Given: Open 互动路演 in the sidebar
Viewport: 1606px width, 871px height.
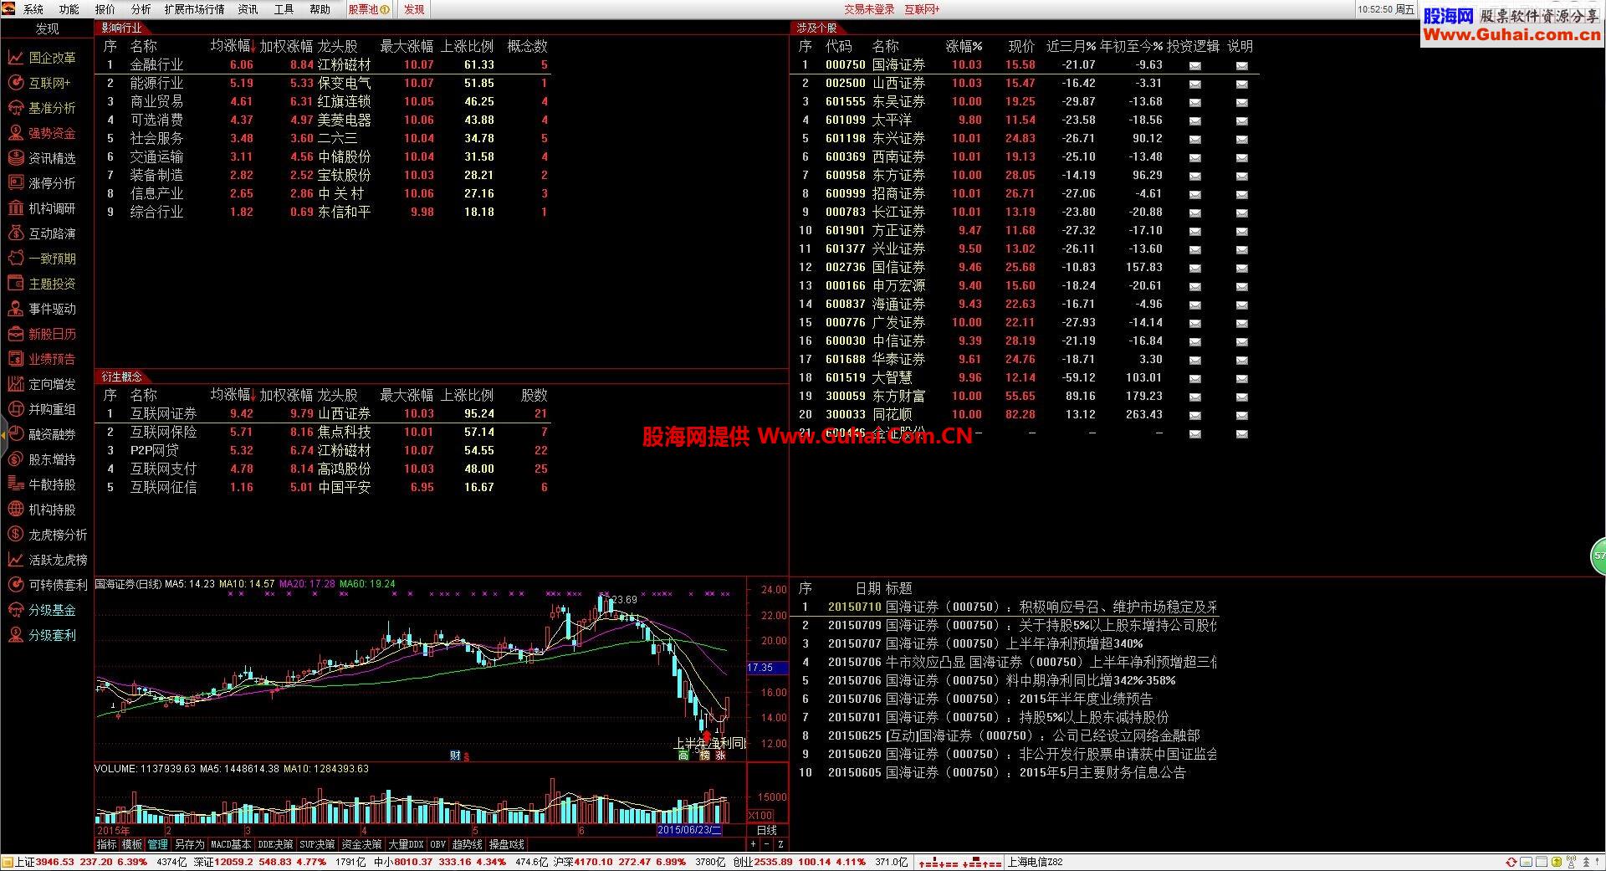Looking at the screenshot, I should pyautogui.click(x=42, y=233).
